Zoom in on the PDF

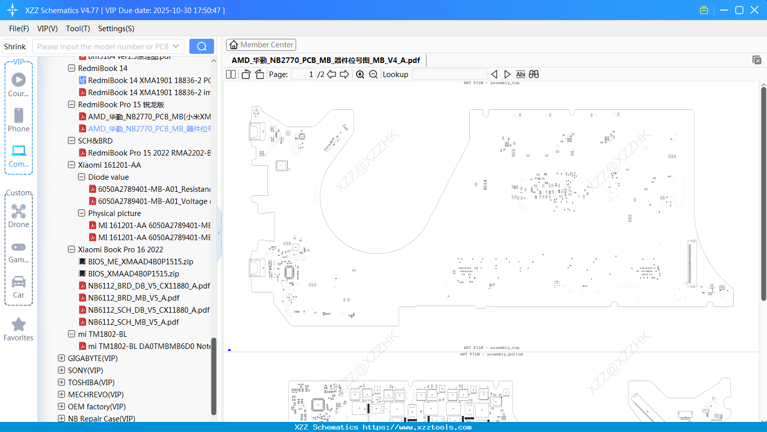[x=360, y=75]
